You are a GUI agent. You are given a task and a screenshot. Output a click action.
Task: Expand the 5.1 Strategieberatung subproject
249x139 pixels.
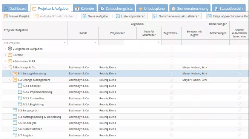[10, 74]
